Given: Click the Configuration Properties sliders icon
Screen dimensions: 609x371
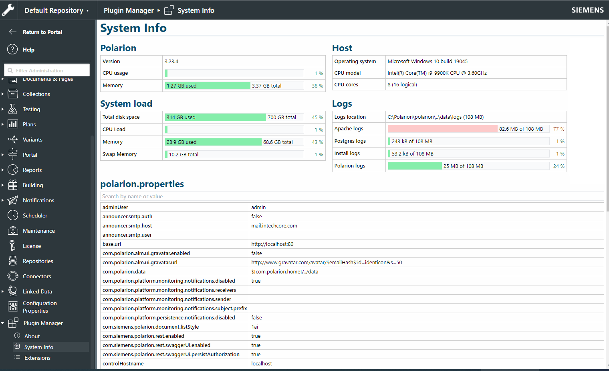Looking at the screenshot, I should pyautogui.click(x=13, y=307).
